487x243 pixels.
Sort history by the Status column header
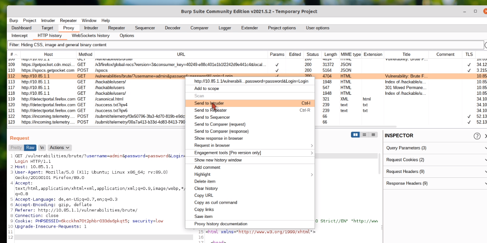pos(313,55)
